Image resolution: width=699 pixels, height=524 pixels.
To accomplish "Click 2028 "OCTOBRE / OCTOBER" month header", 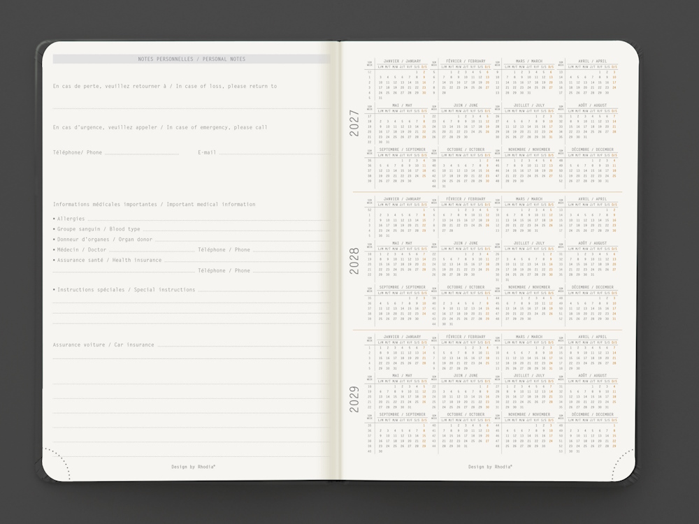I will [466, 287].
